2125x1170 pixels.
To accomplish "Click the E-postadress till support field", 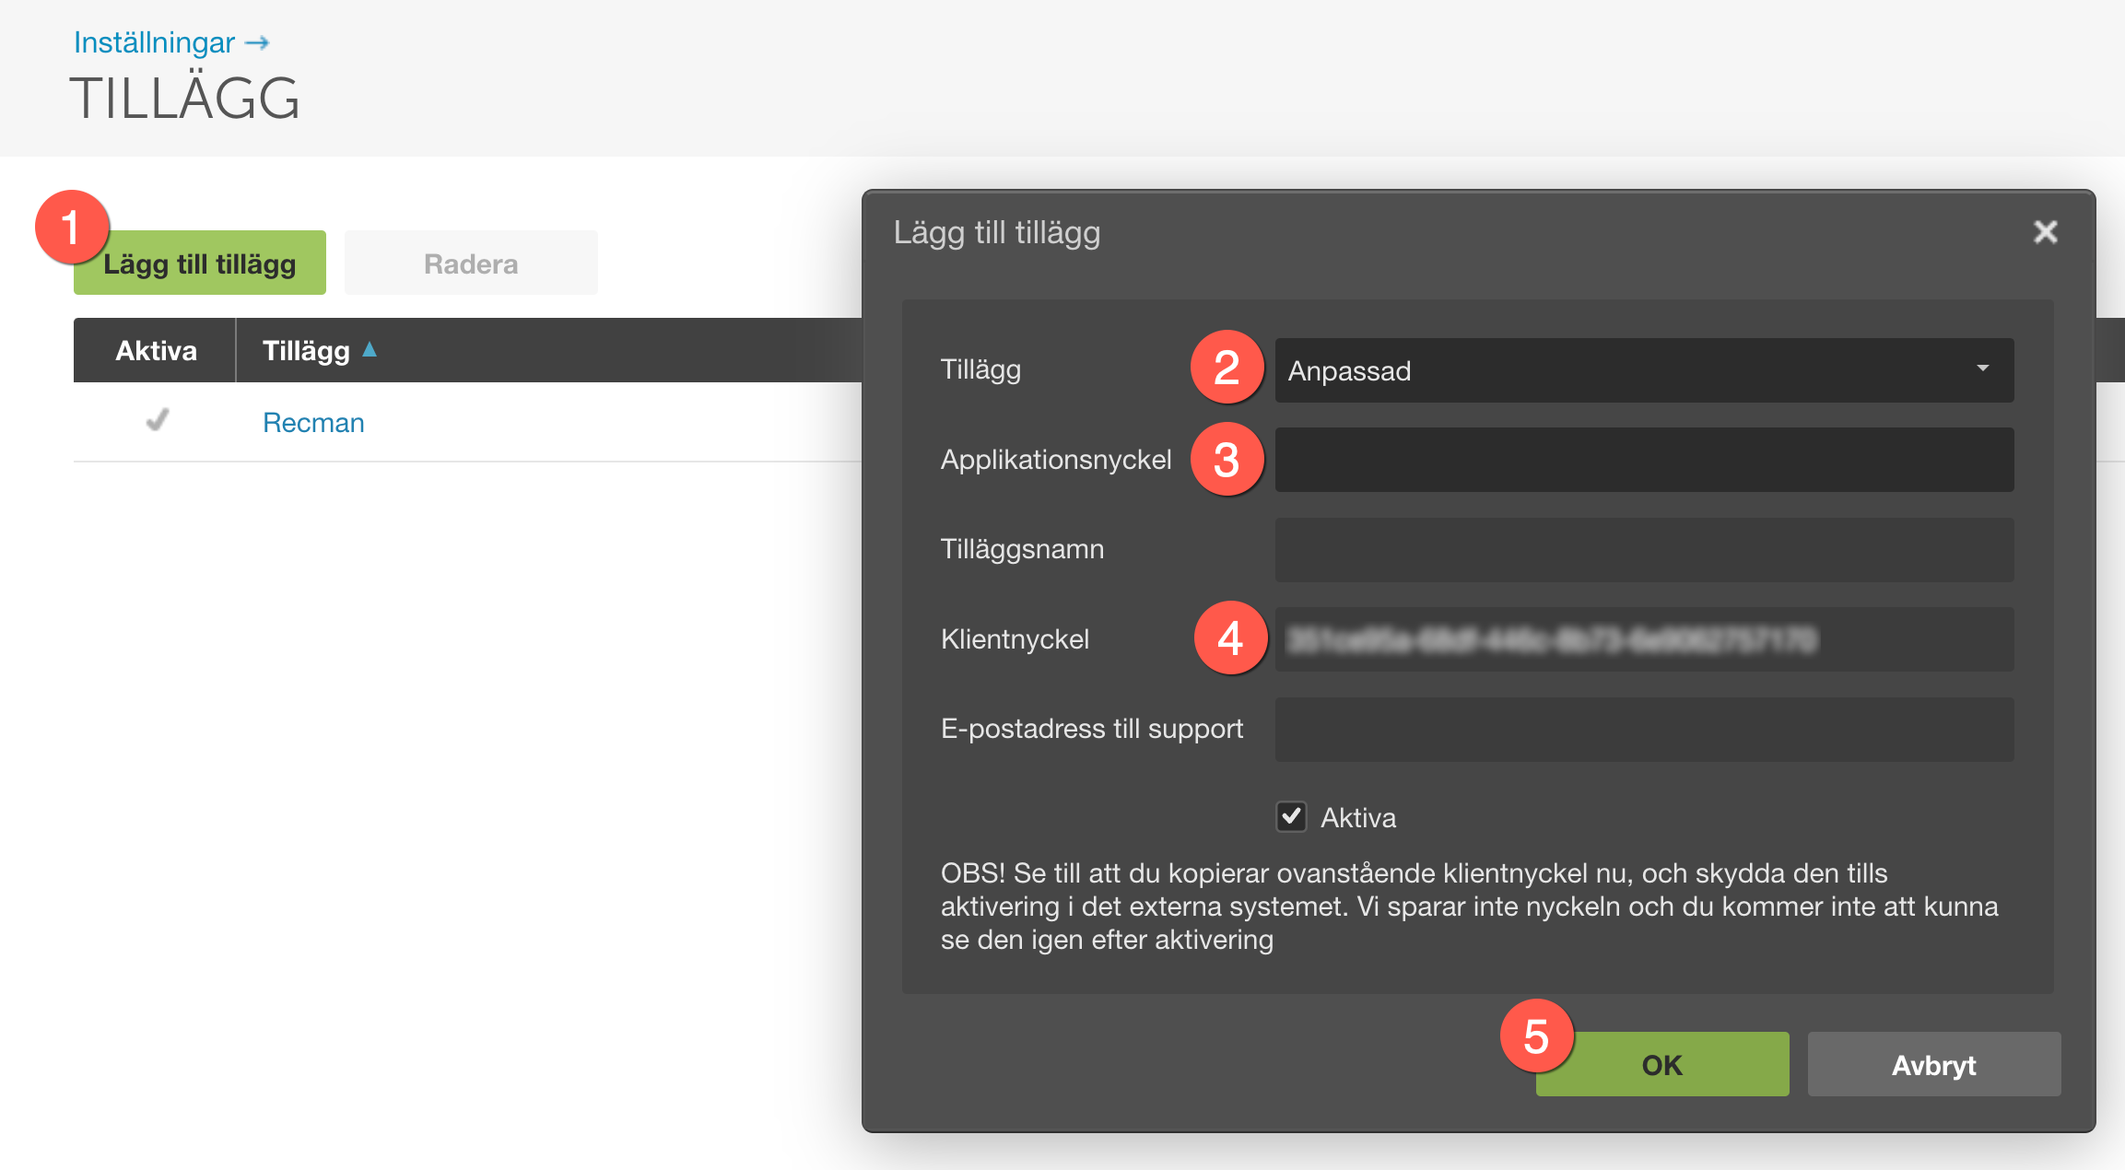I will tap(1643, 730).
